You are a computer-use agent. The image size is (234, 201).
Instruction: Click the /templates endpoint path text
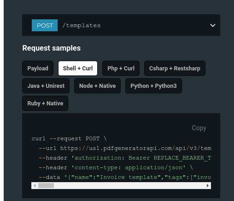(x=82, y=25)
